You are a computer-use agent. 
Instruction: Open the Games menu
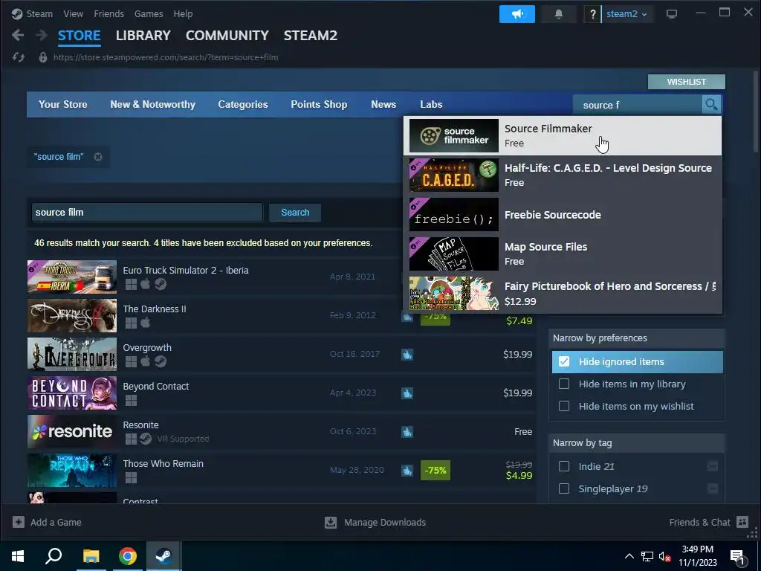coord(149,14)
